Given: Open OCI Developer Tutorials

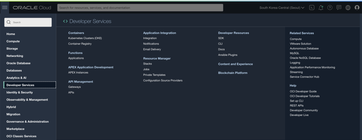Looking at the screenshot, I should point(304,96).
